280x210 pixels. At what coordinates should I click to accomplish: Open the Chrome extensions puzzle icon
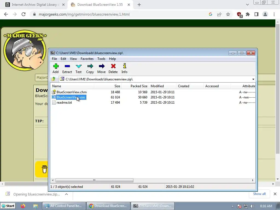248,14
